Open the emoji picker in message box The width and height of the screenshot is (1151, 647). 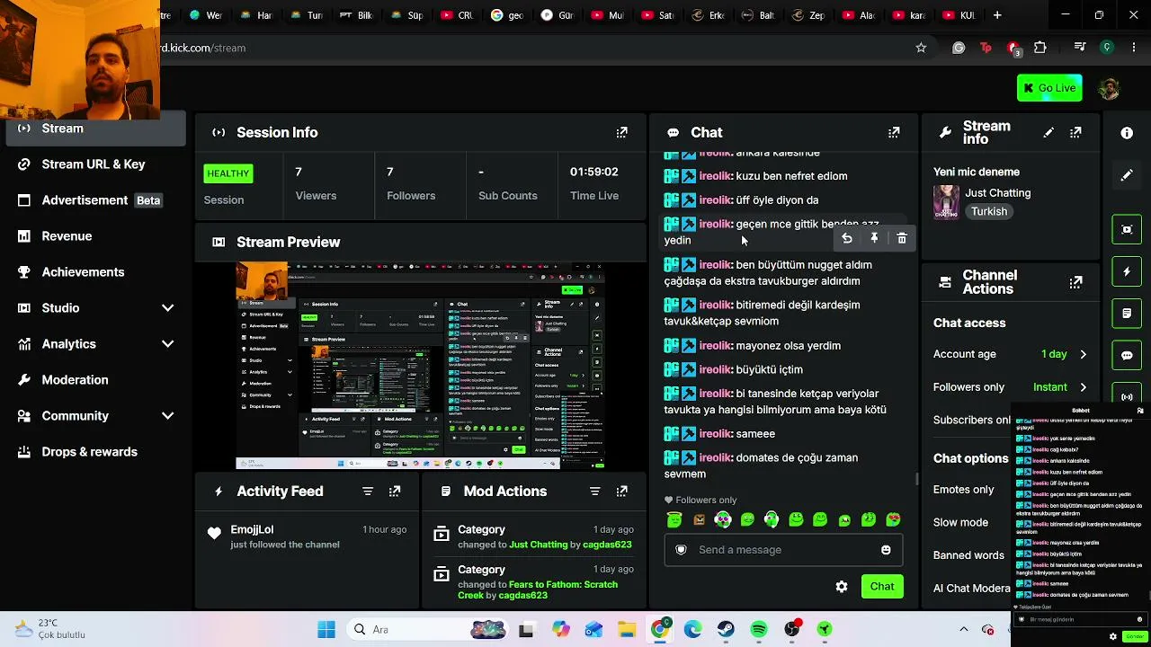pyautogui.click(x=886, y=550)
